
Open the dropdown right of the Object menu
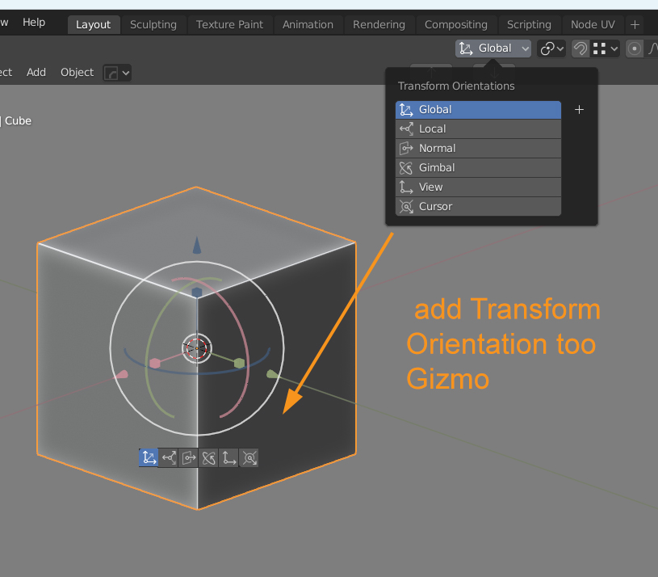click(117, 73)
